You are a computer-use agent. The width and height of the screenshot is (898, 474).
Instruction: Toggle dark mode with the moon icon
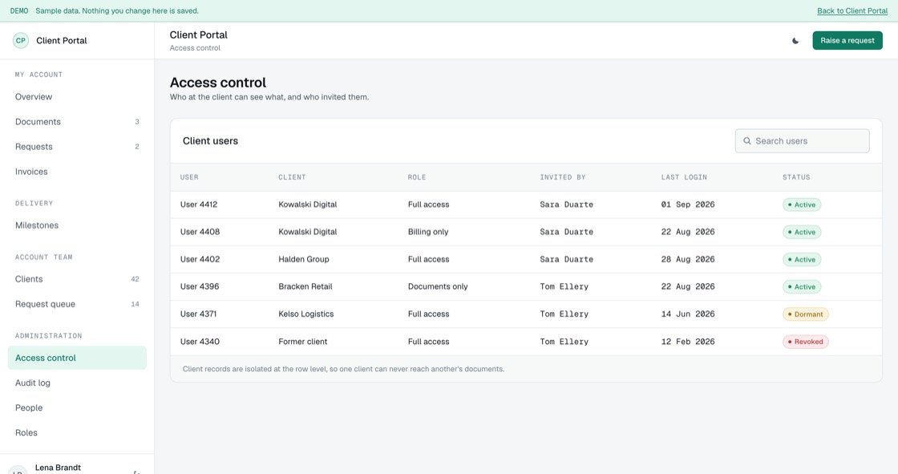click(x=795, y=41)
